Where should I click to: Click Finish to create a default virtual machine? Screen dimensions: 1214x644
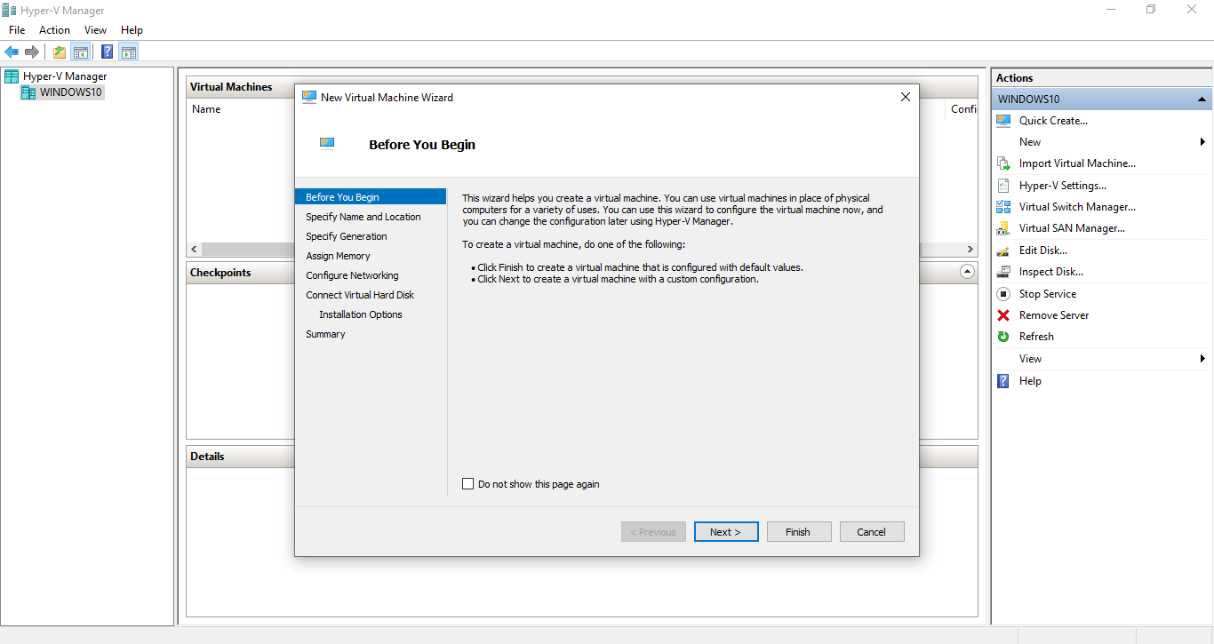point(798,531)
